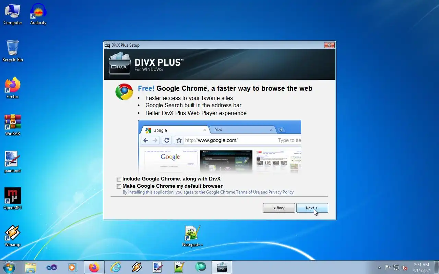Click the DivX box logo in the banner
The image size is (439, 274).
coord(120,63)
